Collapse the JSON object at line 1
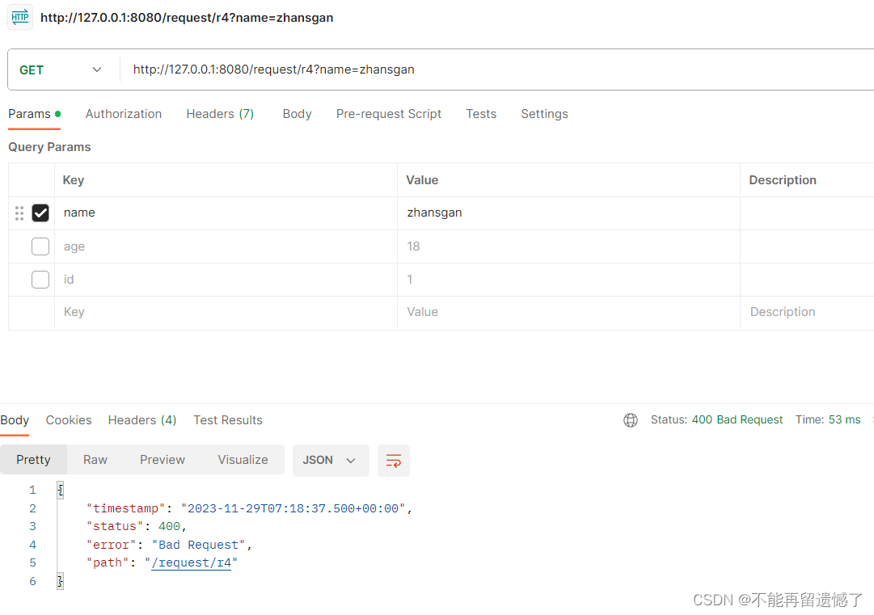The image size is (874, 615). 60,491
